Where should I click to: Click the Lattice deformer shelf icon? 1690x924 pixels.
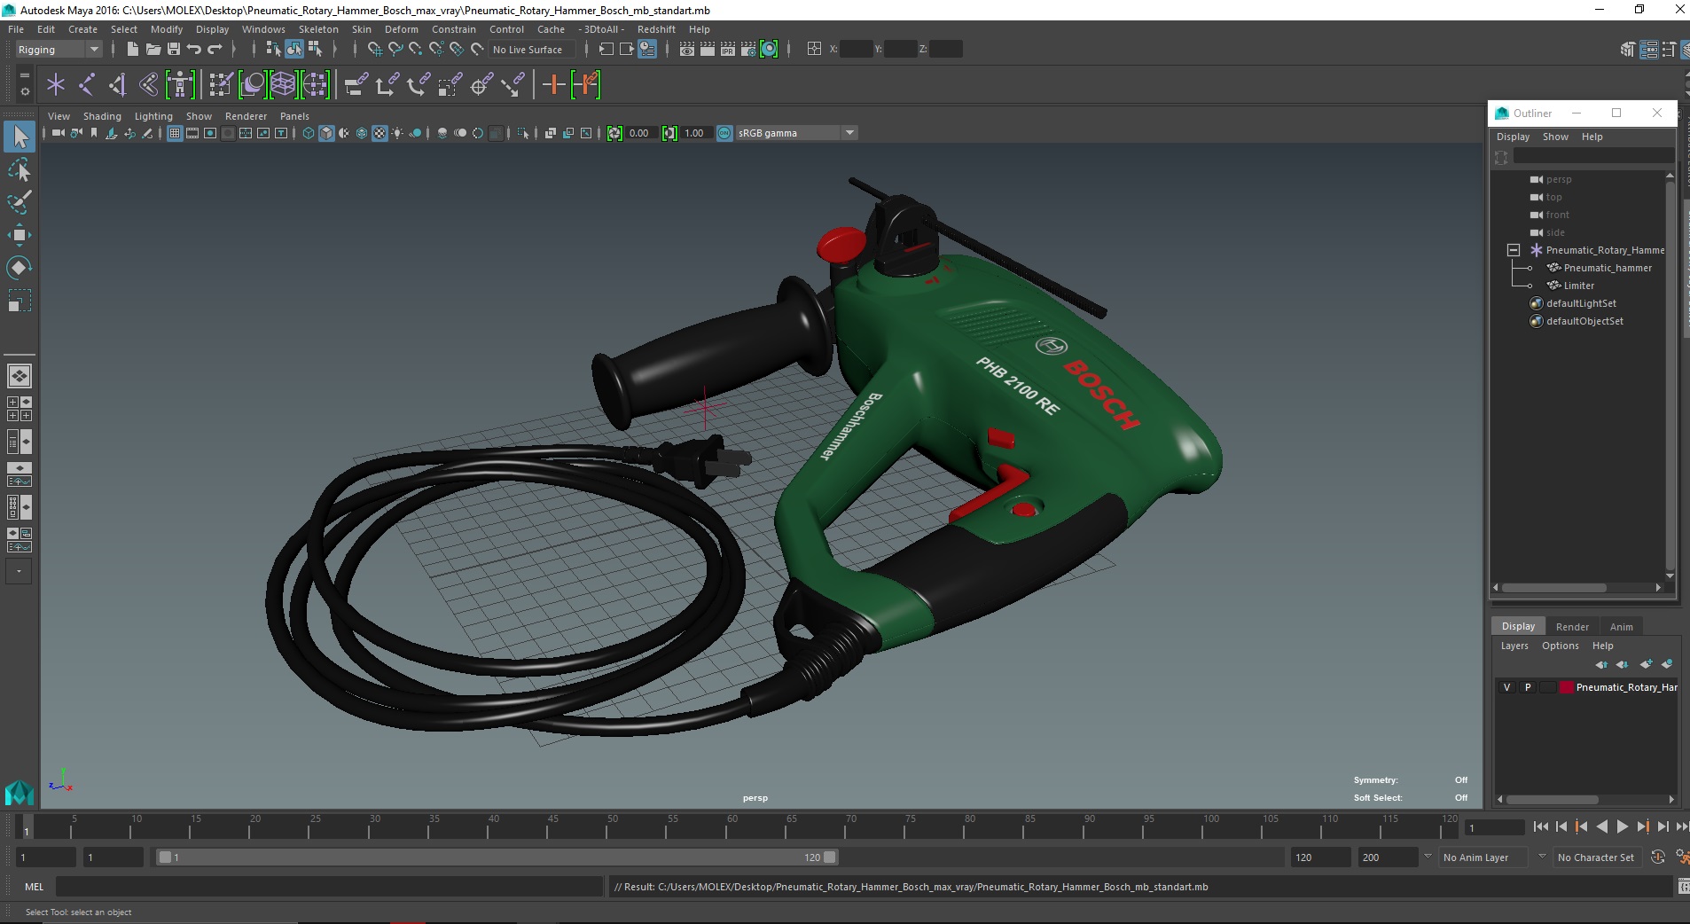[x=283, y=85]
